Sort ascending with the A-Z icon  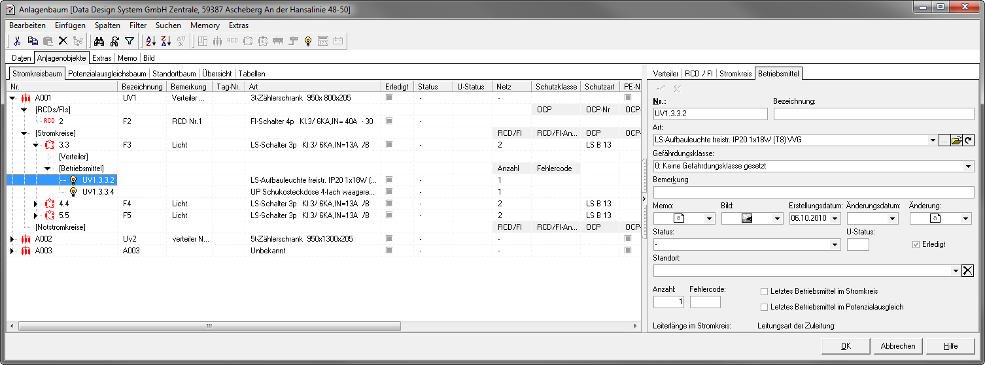pyautogui.click(x=150, y=41)
